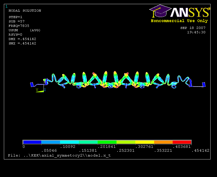Click the left blue end flange of model

pos(32,84)
